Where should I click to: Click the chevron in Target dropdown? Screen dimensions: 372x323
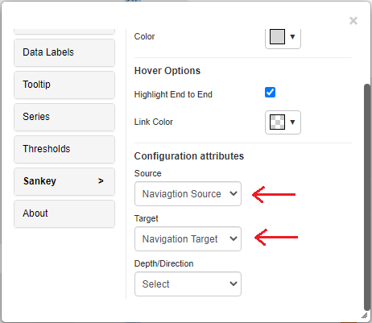(234, 238)
